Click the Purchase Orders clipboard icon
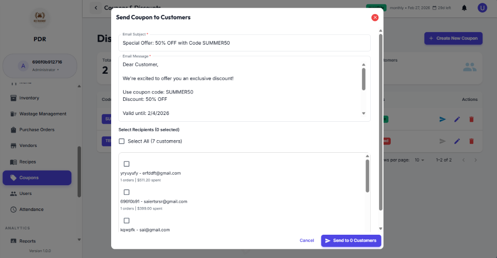This screenshot has height=258, width=497. [13, 130]
